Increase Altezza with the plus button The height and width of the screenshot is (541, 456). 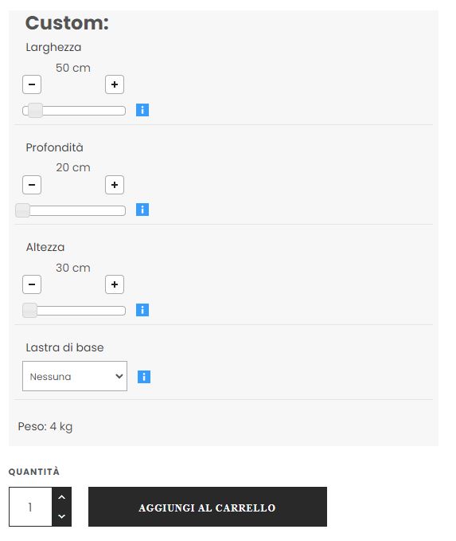point(115,284)
